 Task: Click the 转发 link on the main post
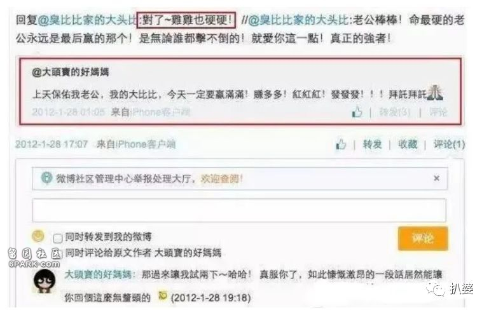373,144
